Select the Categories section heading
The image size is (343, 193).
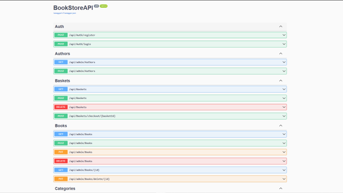pos(65,189)
